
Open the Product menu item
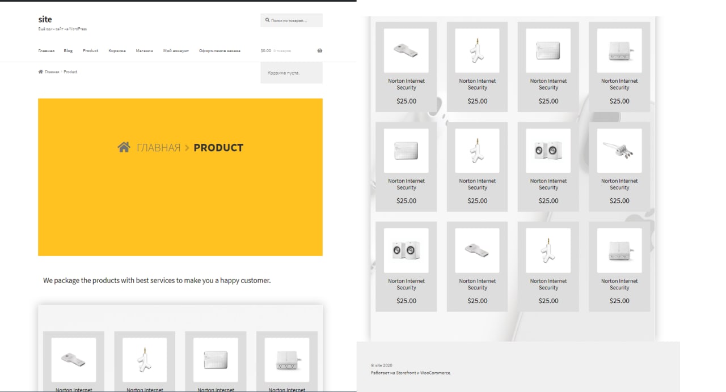91,50
